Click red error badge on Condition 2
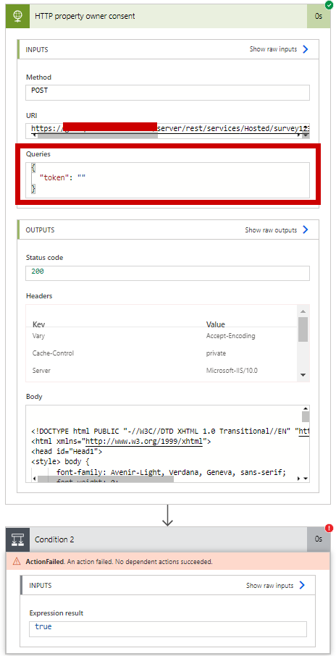 (x=329, y=528)
